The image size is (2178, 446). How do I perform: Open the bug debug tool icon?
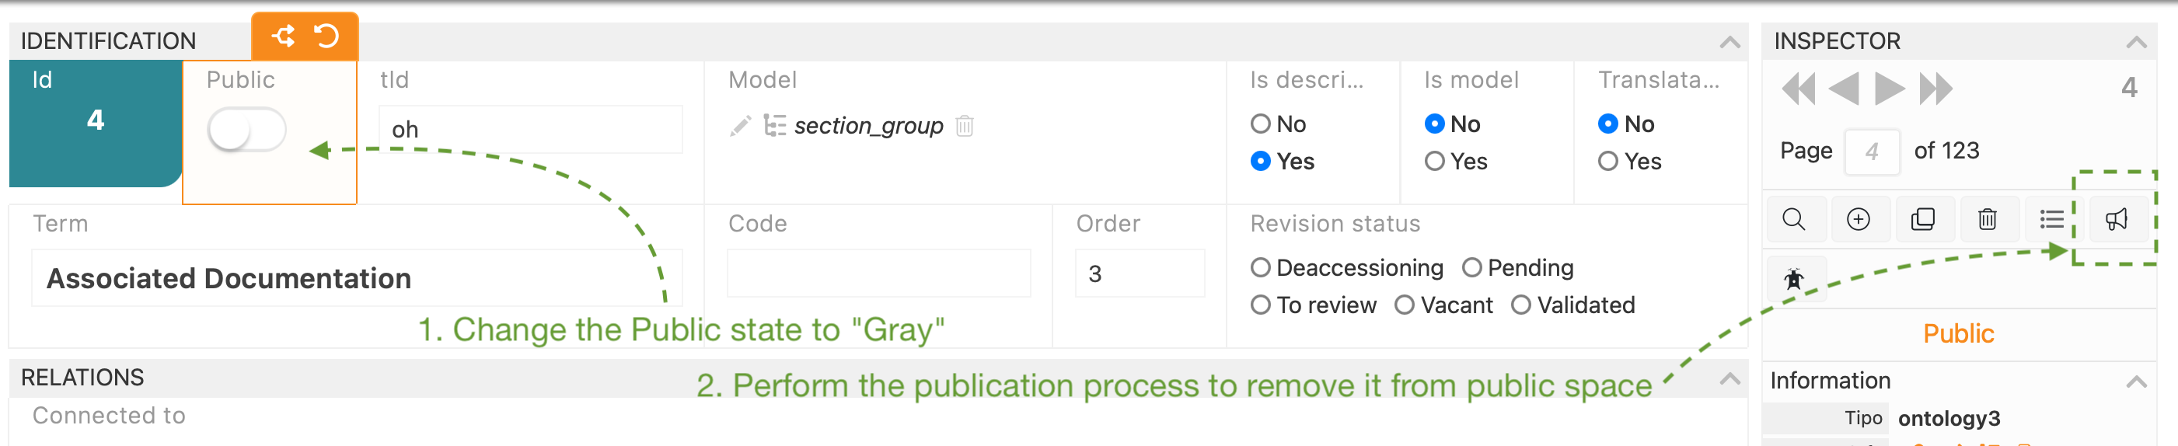click(1793, 279)
